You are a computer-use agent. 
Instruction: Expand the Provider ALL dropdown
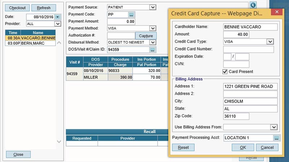tap(57, 24)
